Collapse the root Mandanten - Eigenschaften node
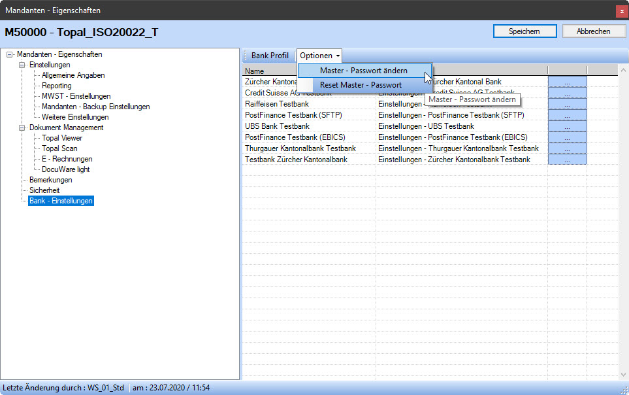629x395 pixels. coord(10,55)
